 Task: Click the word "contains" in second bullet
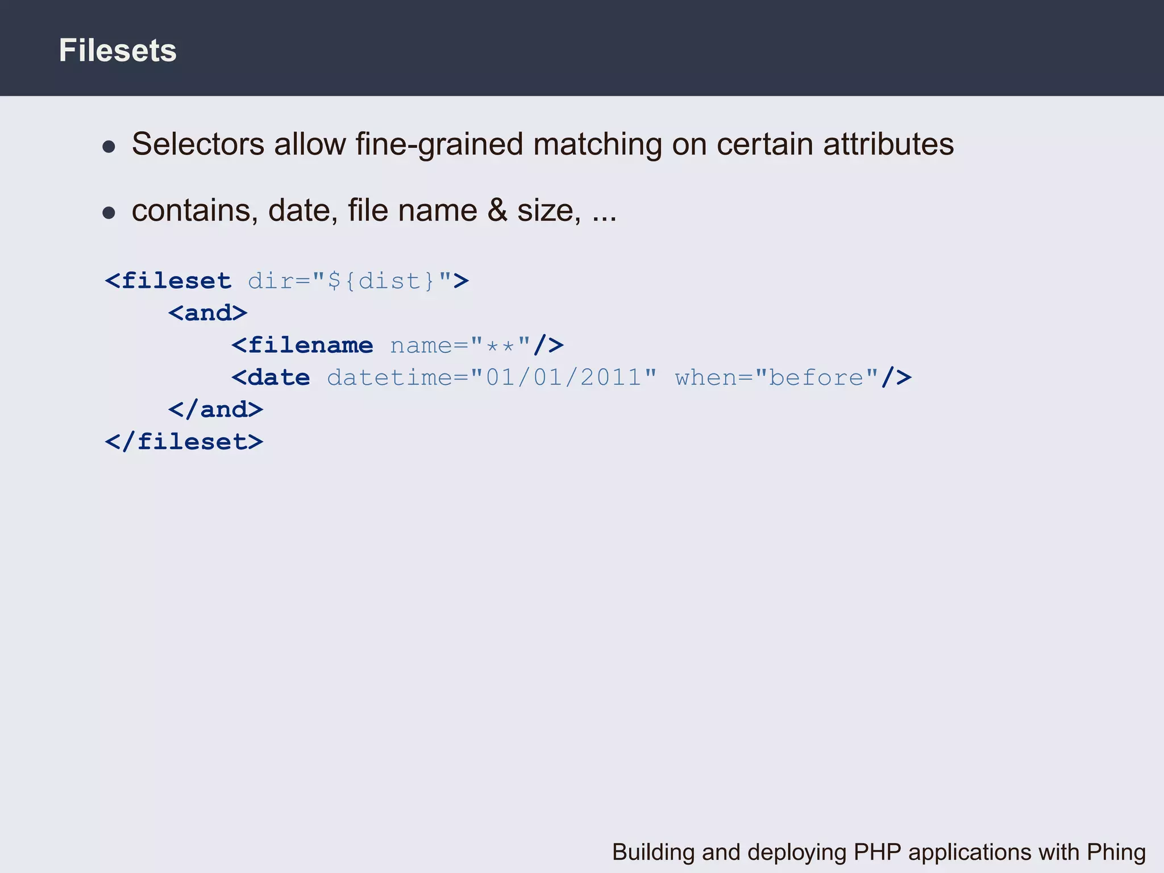click(x=191, y=211)
